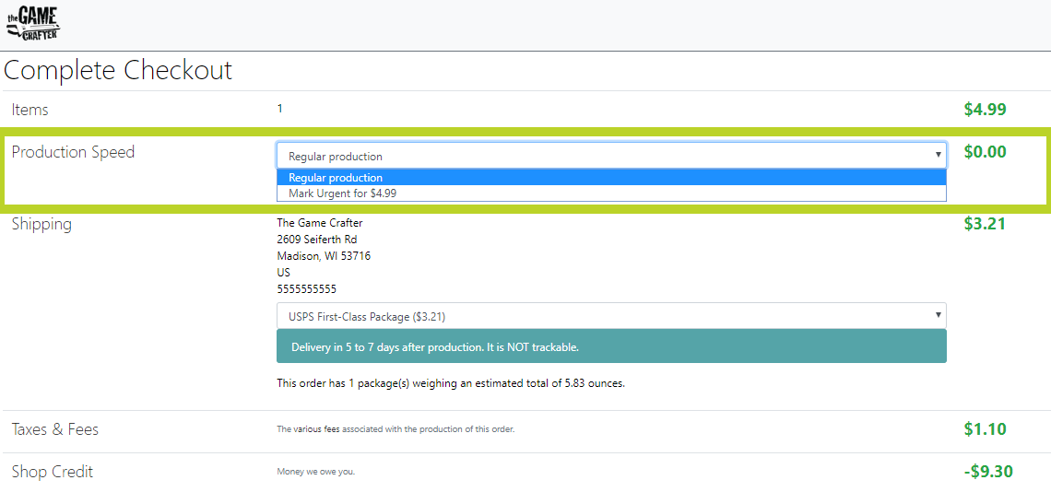This screenshot has height=492, width=1051.
Task: Click the Shipping row label
Action: coord(41,225)
